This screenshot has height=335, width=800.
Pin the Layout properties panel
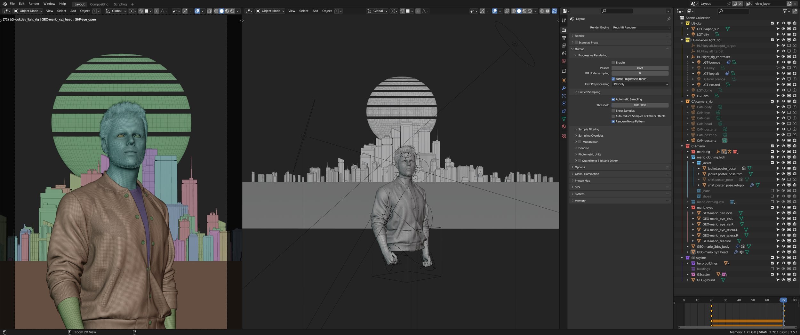coord(668,19)
